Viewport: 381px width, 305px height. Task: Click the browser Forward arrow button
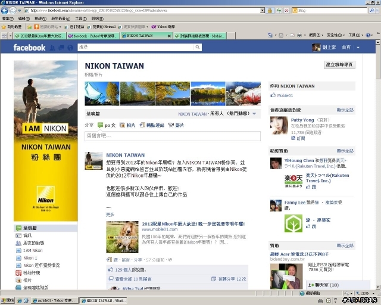point(13,11)
